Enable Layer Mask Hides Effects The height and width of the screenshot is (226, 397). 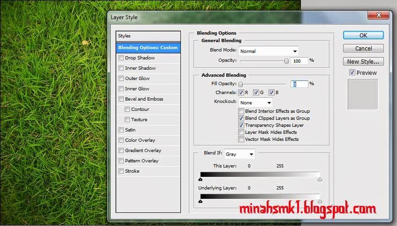tap(241, 132)
